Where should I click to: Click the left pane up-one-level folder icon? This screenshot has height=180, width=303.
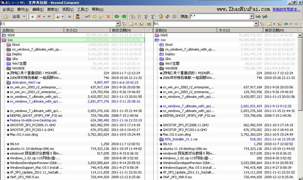[141, 24]
